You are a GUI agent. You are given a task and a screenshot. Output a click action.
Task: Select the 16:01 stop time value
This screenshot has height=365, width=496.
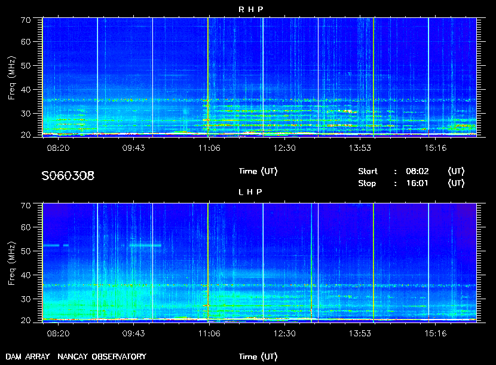[417, 184]
